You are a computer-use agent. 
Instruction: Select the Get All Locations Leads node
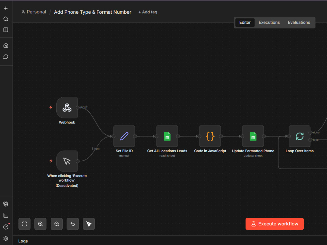coord(167,136)
